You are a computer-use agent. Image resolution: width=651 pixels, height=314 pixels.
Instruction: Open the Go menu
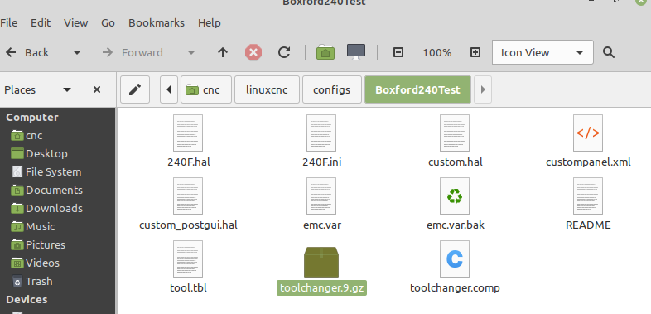[x=108, y=23]
